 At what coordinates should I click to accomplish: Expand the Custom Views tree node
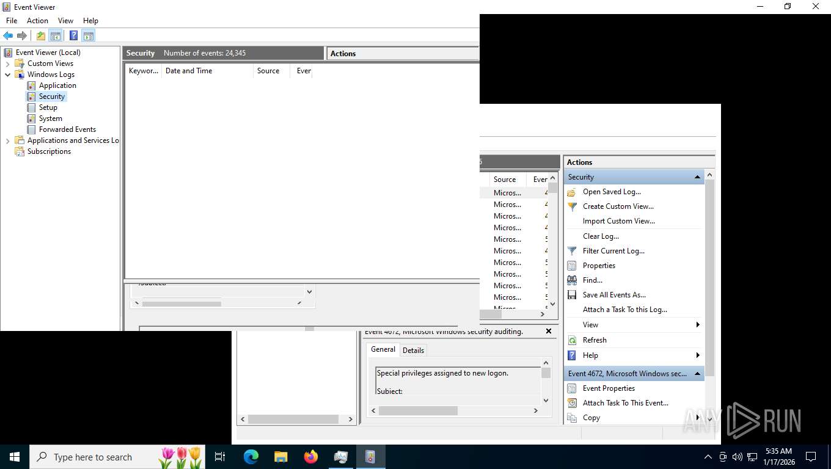(x=8, y=64)
